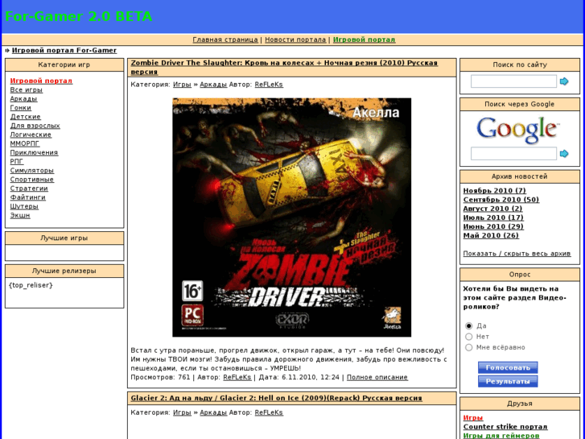Open red 'Игры' link in Друзья
The height and width of the screenshot is (439, 585).
(x=473, y=418)
